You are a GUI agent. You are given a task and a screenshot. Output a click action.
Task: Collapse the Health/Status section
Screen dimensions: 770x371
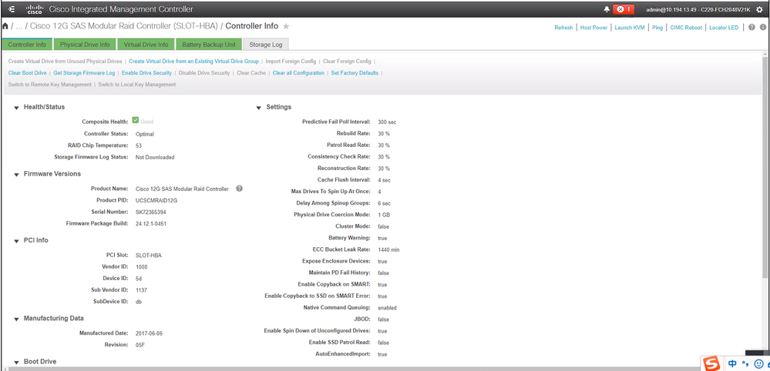coord(16,107)
